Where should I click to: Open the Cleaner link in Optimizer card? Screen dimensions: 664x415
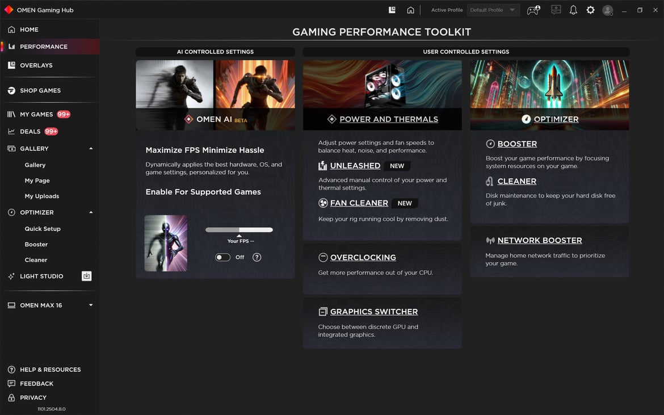pyautogui.click(x=516, y=181)
